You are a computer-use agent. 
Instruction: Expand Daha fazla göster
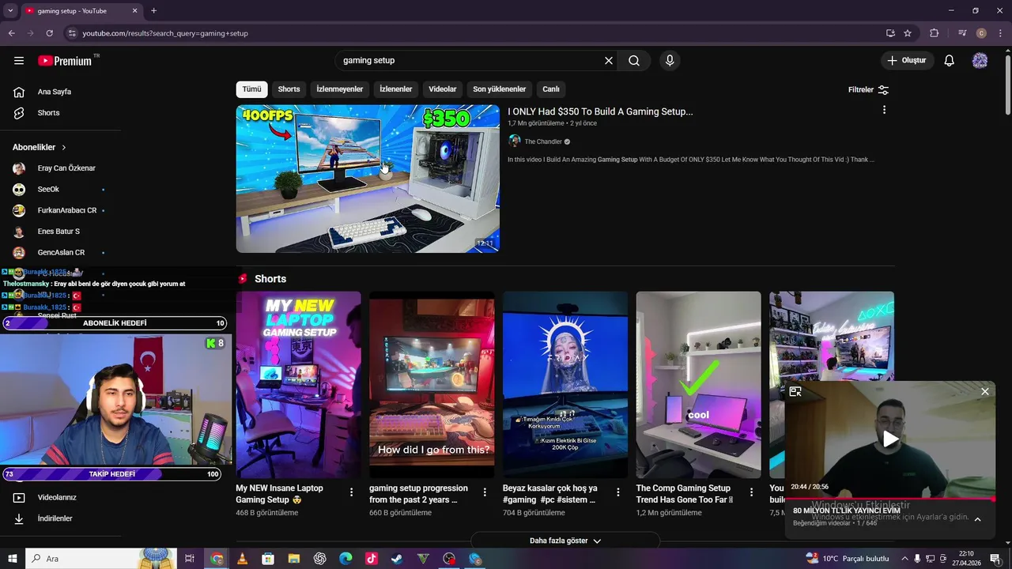[565, 541]
